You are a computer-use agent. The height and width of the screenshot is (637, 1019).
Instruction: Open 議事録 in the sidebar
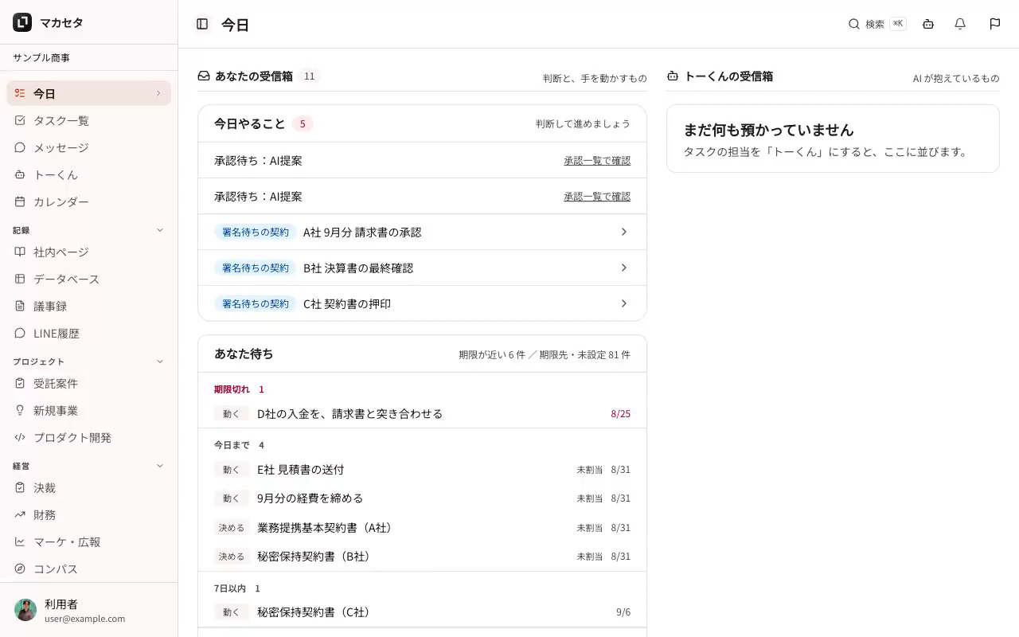tap(89, 306)
